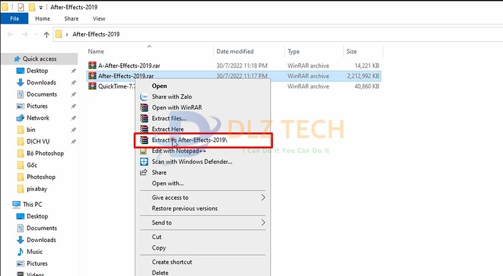This screenshot has width=503, height=276.
Task: Open the File ribbon tab
Action: 15,18
